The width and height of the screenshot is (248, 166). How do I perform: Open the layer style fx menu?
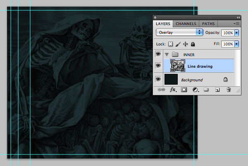pos(173,90)
